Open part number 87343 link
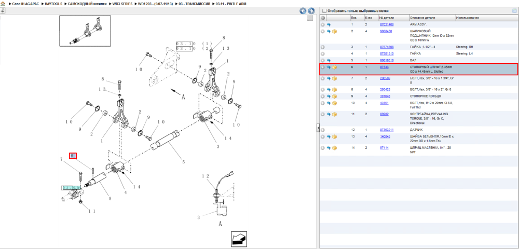 [x=384, y=67]
